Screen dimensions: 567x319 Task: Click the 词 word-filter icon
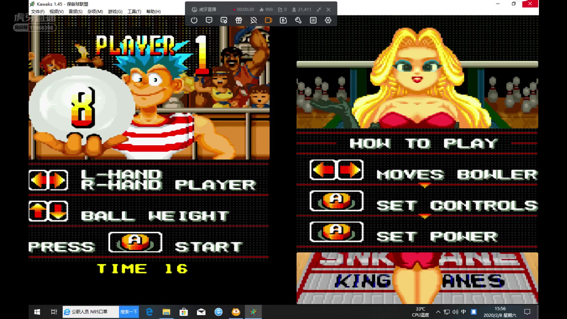tap(313, 20)
